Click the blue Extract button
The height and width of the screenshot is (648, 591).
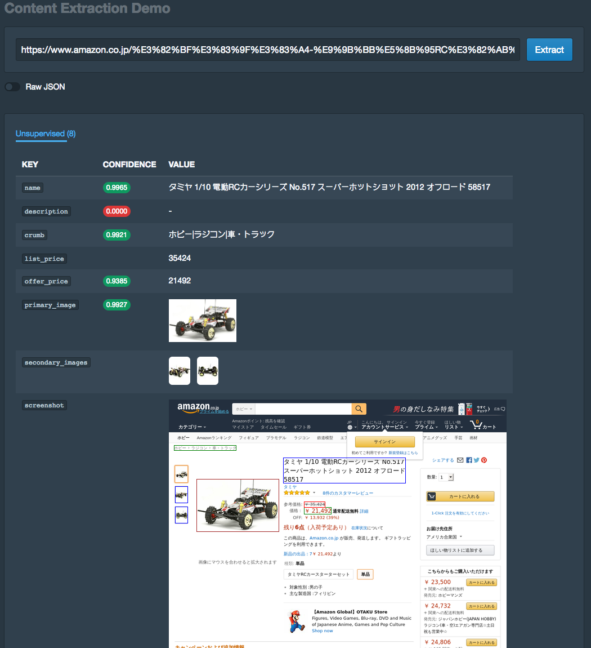pyautogui.click(x=549, y=50)
